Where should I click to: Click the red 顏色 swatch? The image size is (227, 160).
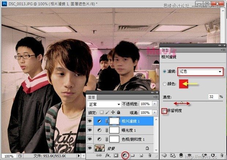tap(183, 84)
